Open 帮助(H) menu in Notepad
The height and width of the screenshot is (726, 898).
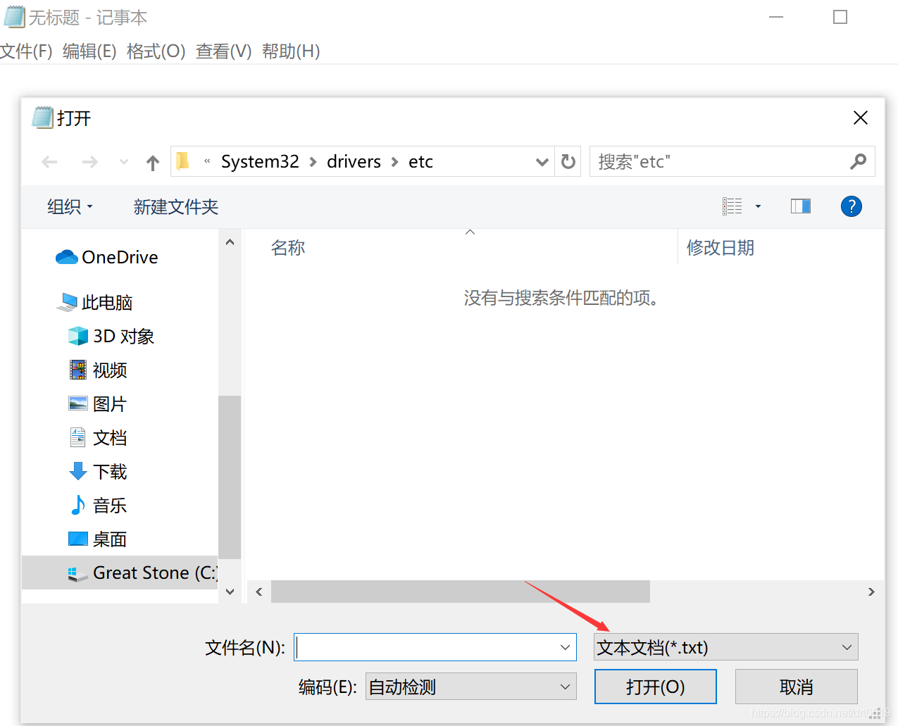click(x=291, y=51)
